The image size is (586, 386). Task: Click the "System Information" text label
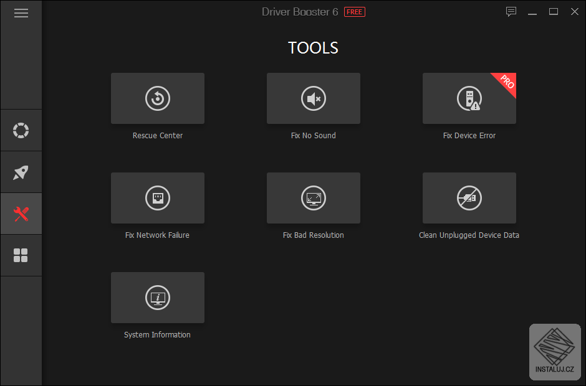(x=158, y=335)
